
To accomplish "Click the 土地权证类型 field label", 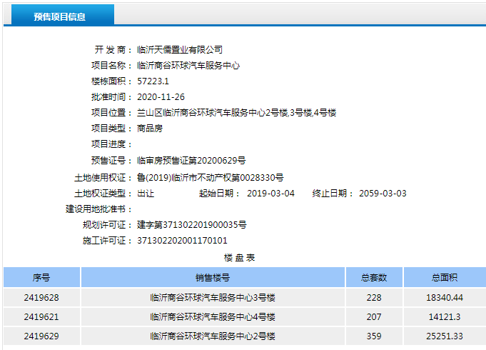I will (103, 194).
